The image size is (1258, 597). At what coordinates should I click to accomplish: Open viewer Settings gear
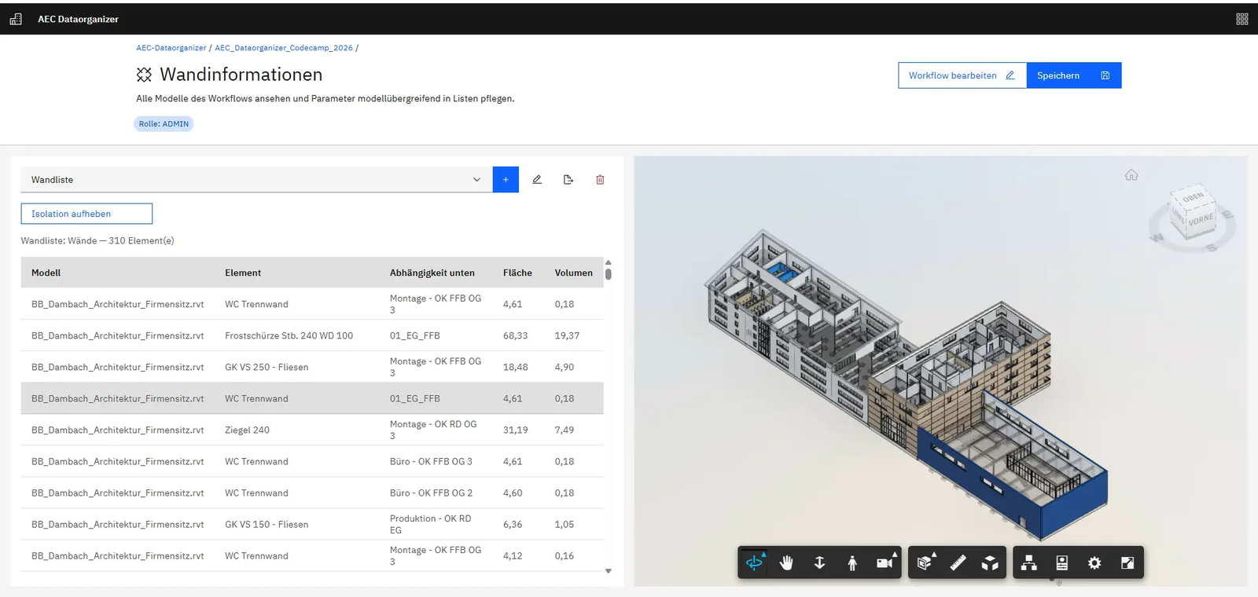(1094, 562)
